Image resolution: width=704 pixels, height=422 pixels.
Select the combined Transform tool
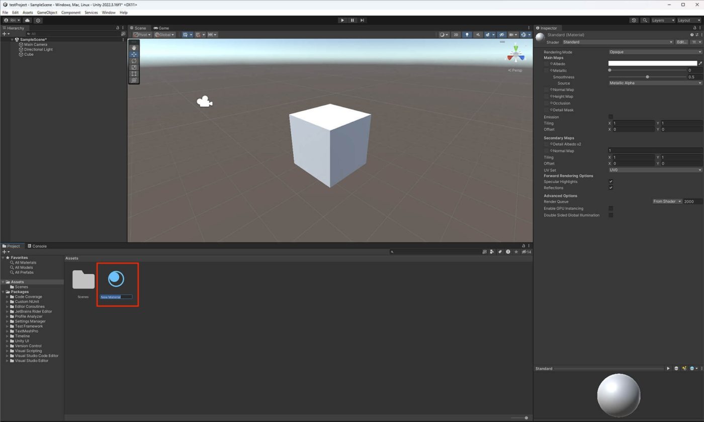(134, 80)
